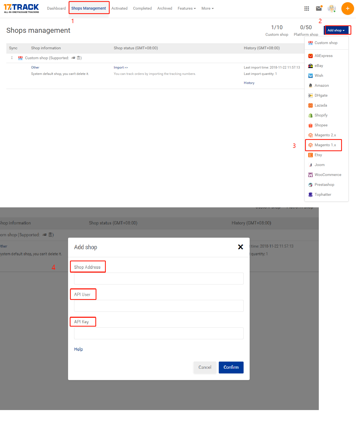Click the Help link in dialog
The image size is (356, 423).
78,349
